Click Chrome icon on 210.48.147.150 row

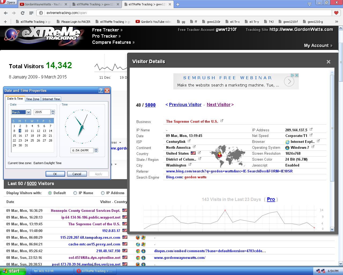[138, 251]
